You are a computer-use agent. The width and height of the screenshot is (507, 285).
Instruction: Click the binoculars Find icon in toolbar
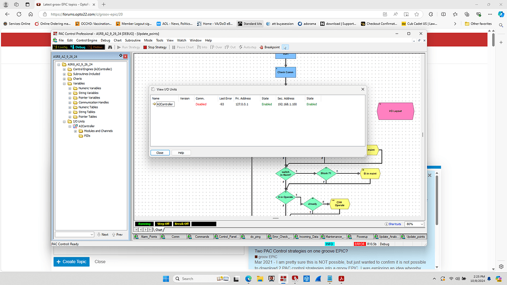tap(110, 47)
